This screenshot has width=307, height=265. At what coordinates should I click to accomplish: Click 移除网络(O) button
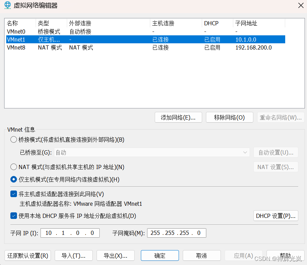click(x=229, y=117)
